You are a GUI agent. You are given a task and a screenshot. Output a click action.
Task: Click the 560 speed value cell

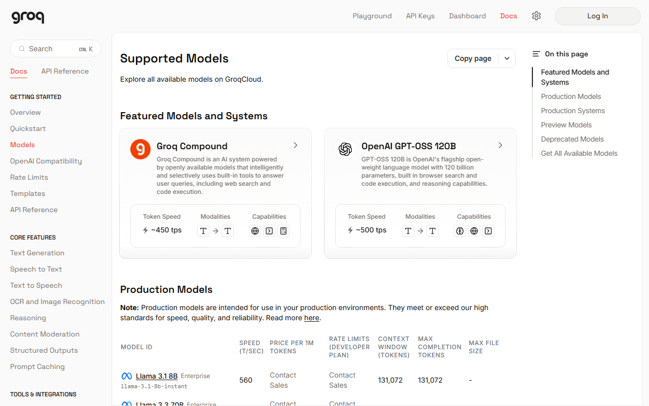[x=246, y=380]
